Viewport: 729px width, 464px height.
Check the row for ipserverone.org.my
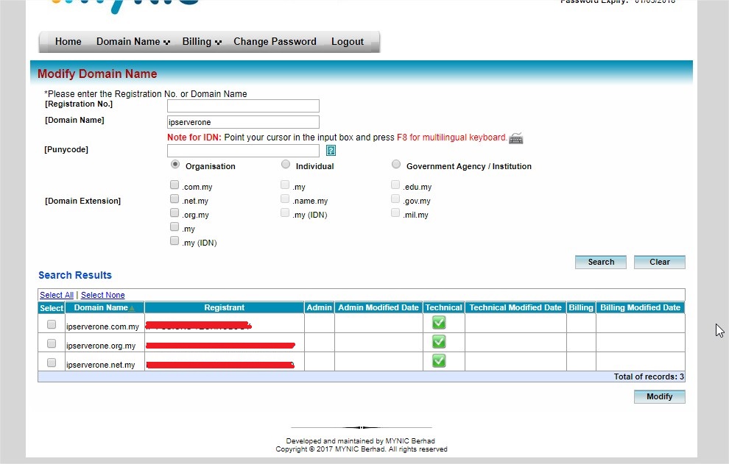click(x=52, y=343)
